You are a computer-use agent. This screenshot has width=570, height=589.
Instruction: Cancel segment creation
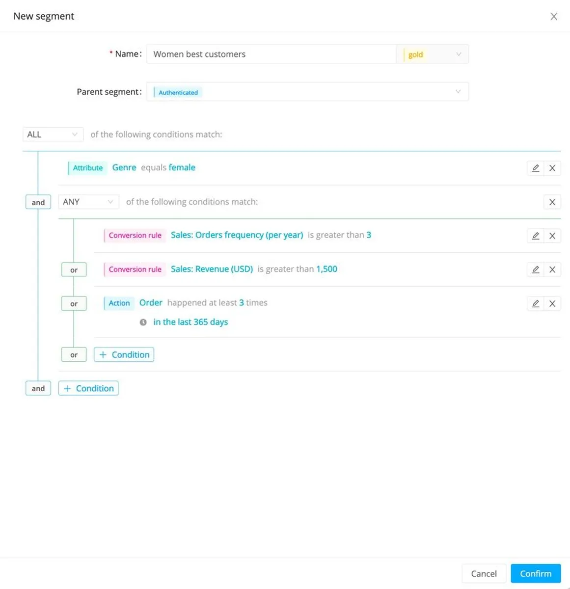pyautogui.click(x=484, y=573)
